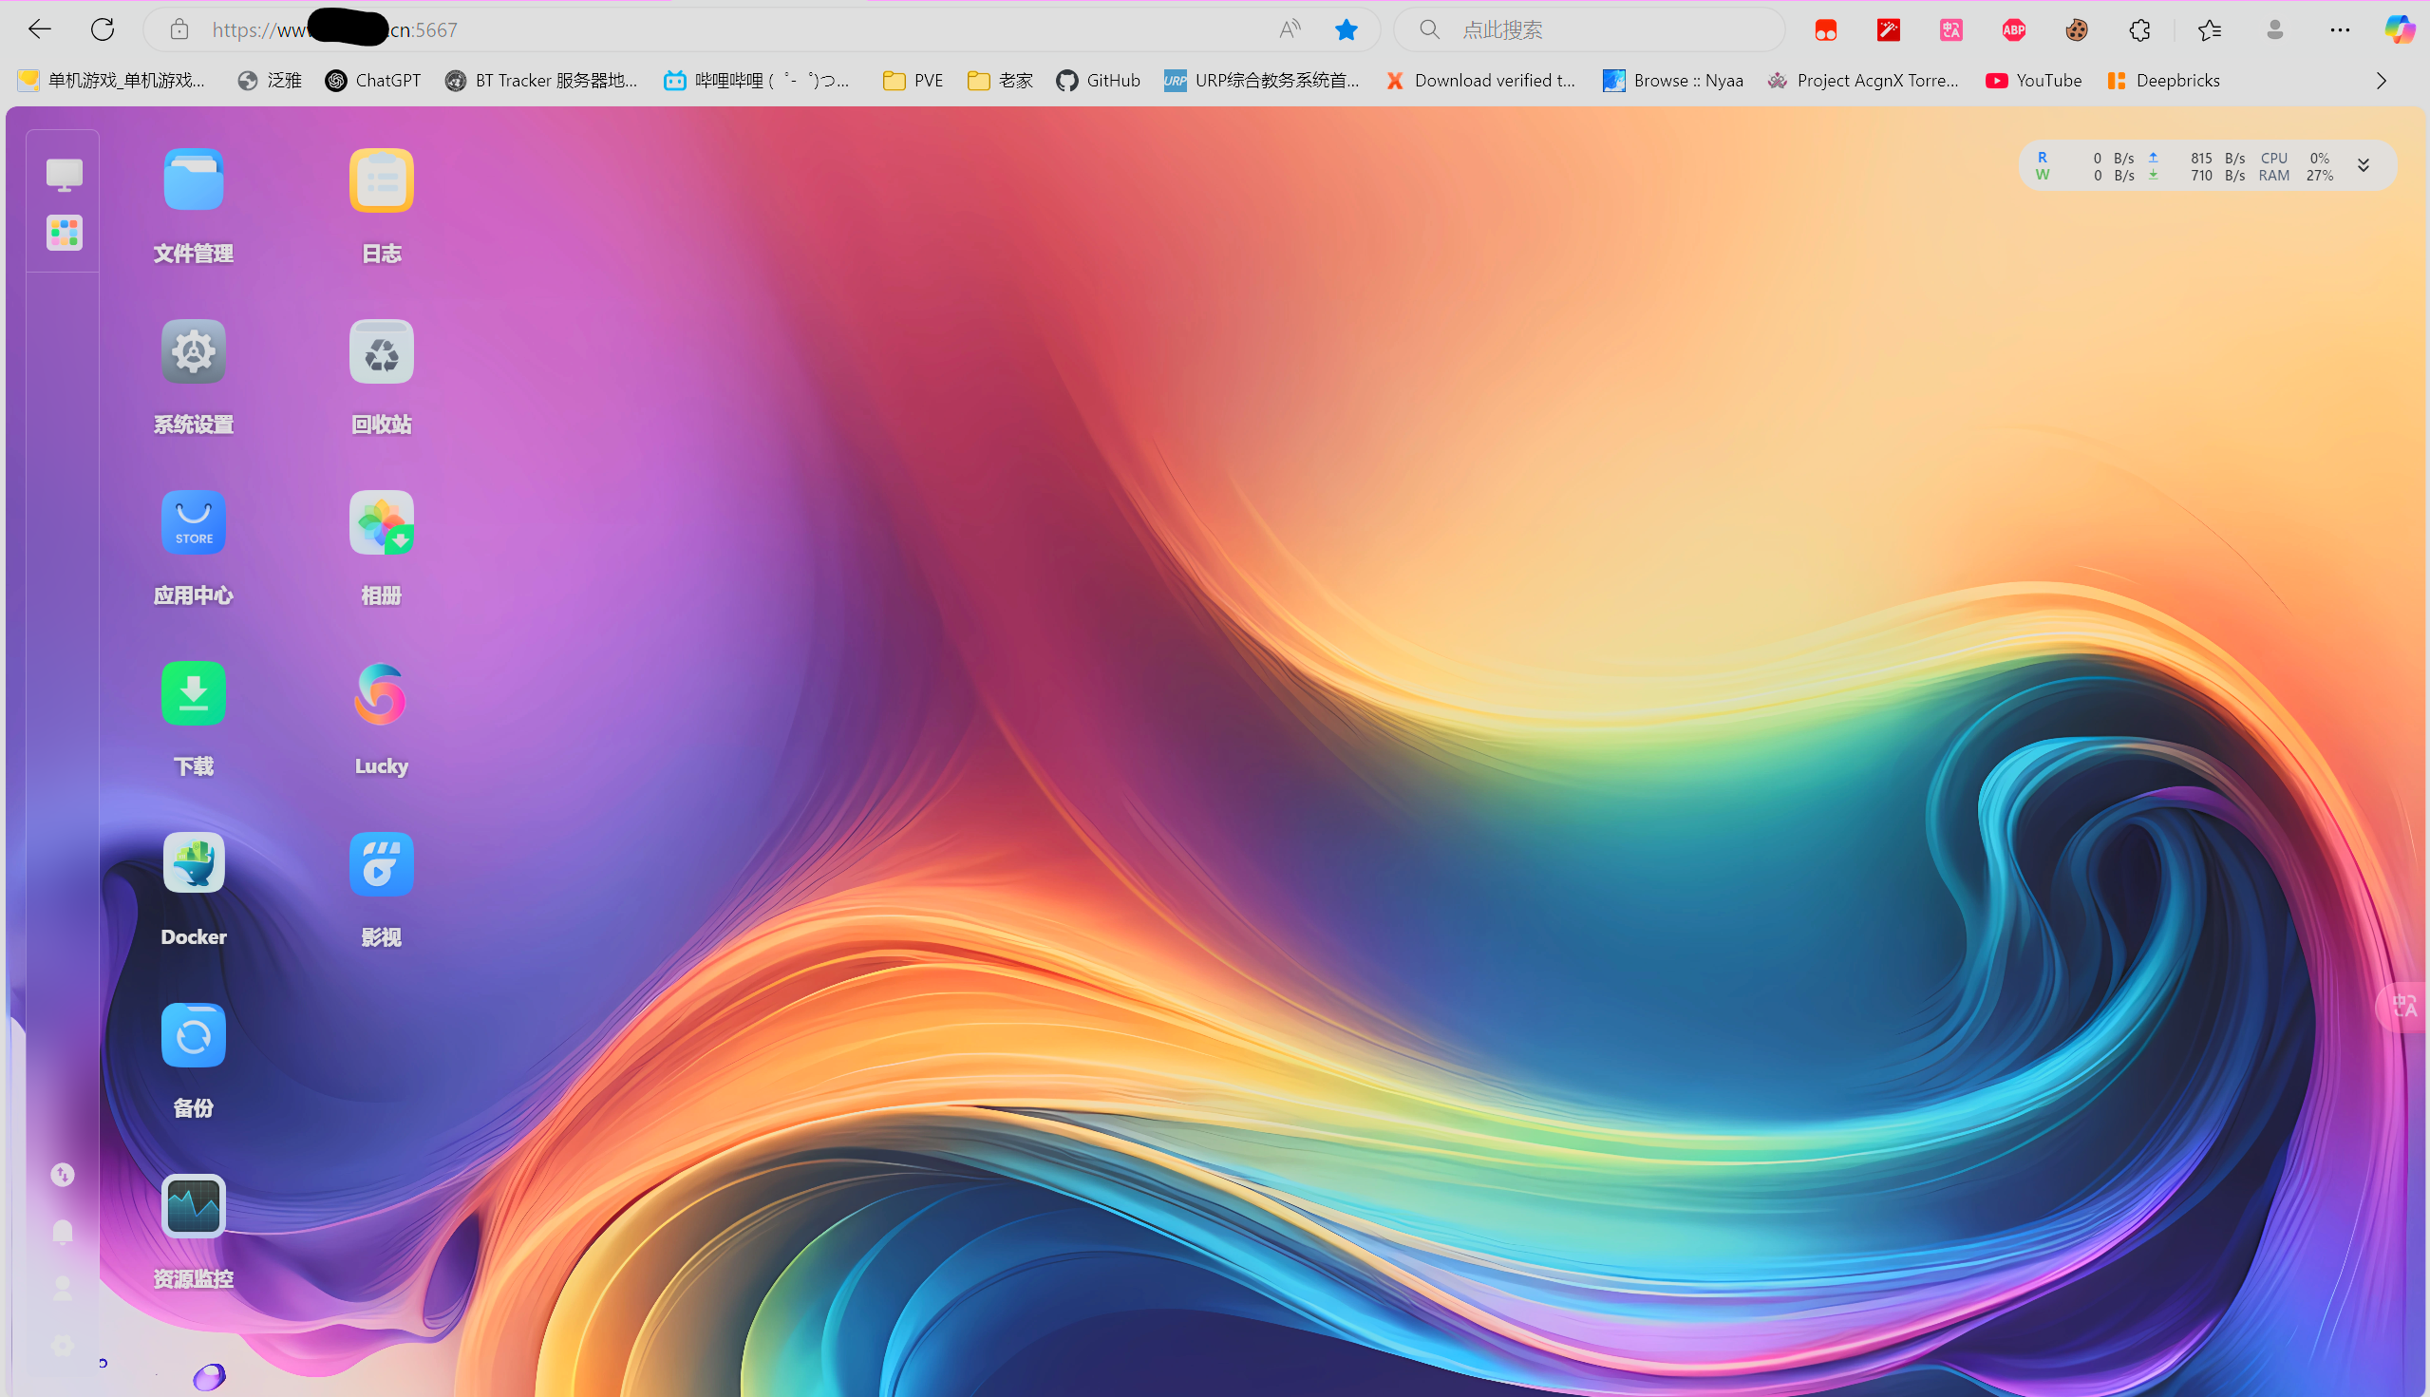The image size is (2430, 1397).
Task: Open the transfer tasks sidebar icon
Action: tap(63, 1175)
